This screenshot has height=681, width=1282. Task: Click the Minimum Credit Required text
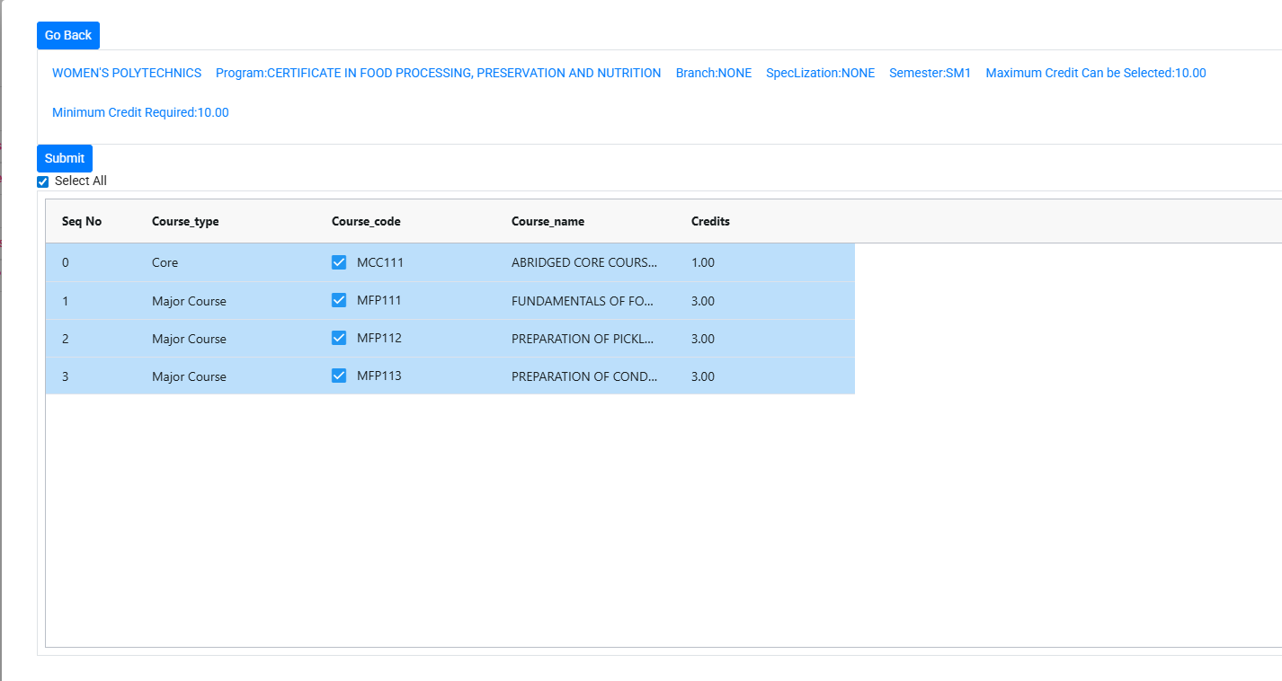coord(140,112)
